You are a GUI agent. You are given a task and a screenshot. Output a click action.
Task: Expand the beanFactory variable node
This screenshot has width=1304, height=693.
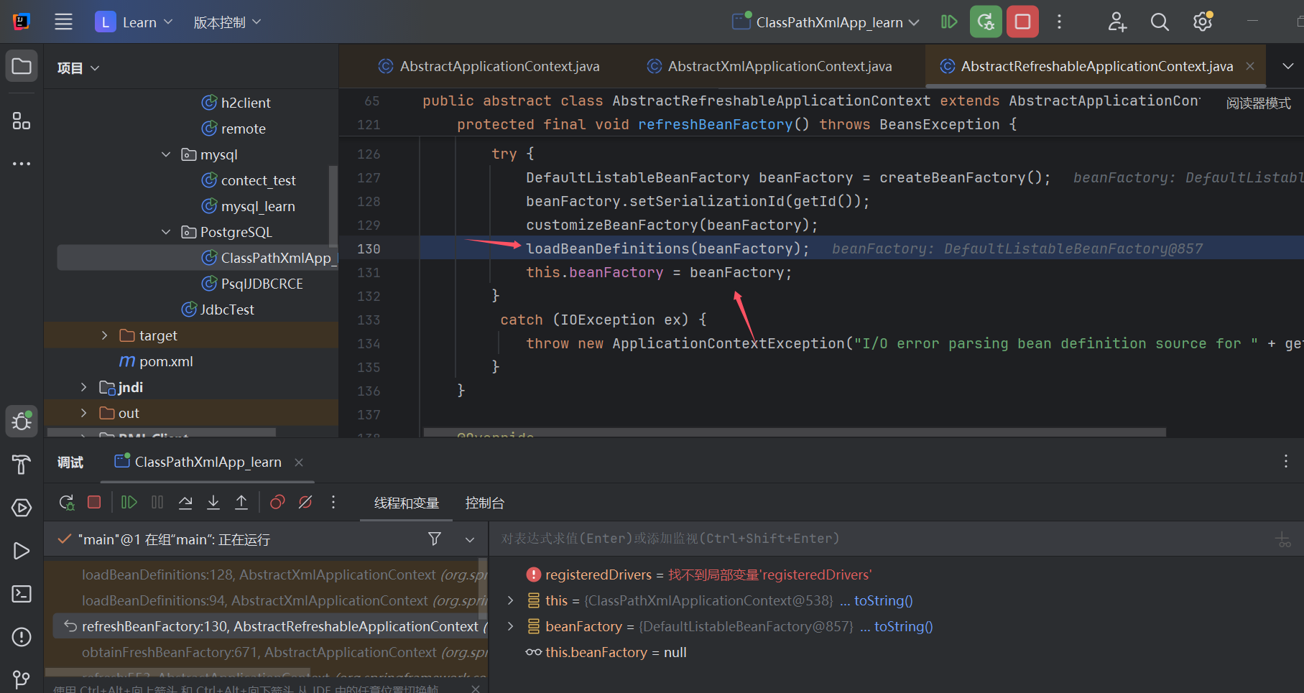coord(510,626)
